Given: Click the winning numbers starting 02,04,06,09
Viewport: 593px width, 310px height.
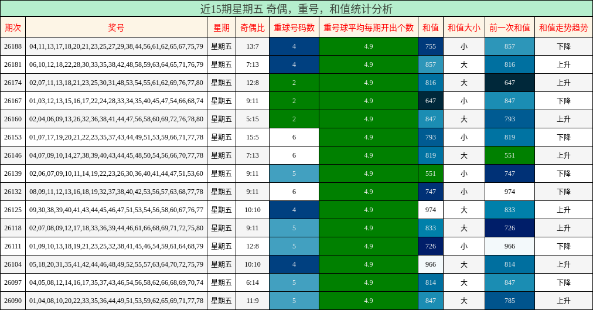Looking at the screenshot, I should pyautogui.click(x=116, y=119).
